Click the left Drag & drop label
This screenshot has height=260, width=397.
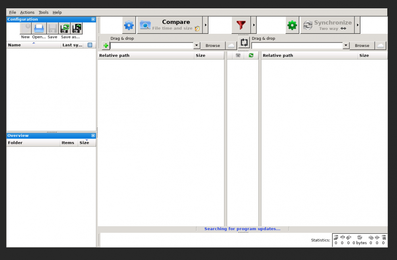(122, 39)
